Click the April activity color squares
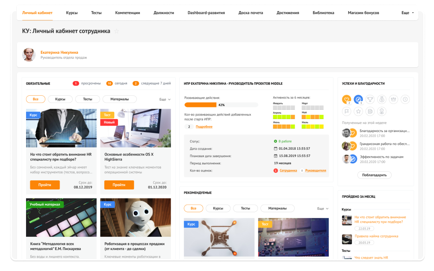The image size is (434, 271). coord(284,117)
